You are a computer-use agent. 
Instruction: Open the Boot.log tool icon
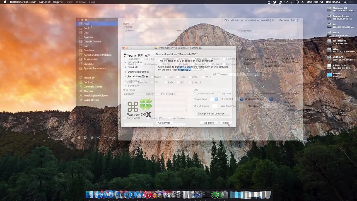click(81, 82)
